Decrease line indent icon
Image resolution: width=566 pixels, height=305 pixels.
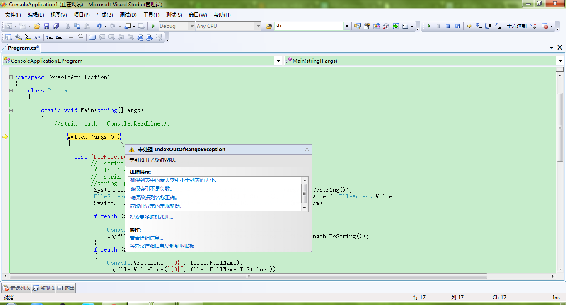[x=50, y=37]
